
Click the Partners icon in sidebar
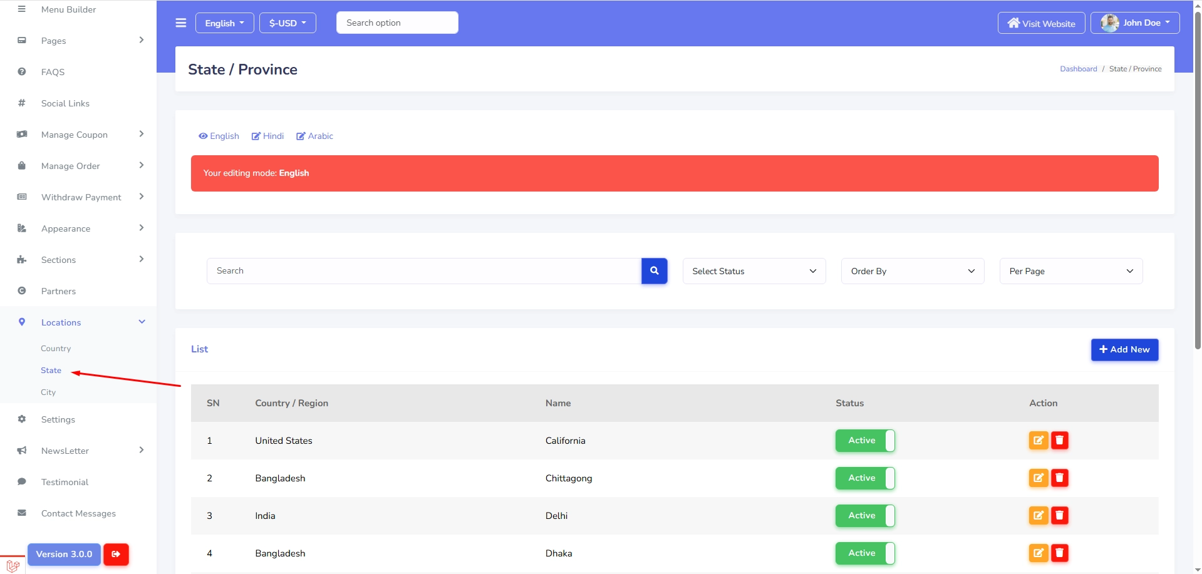pos(22,290)
